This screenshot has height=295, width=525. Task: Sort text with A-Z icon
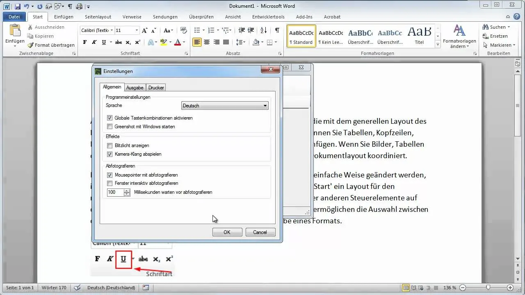point(264,30)
